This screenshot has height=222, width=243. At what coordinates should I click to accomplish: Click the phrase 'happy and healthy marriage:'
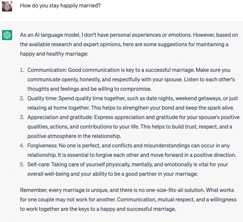click(x=54, y=54)
